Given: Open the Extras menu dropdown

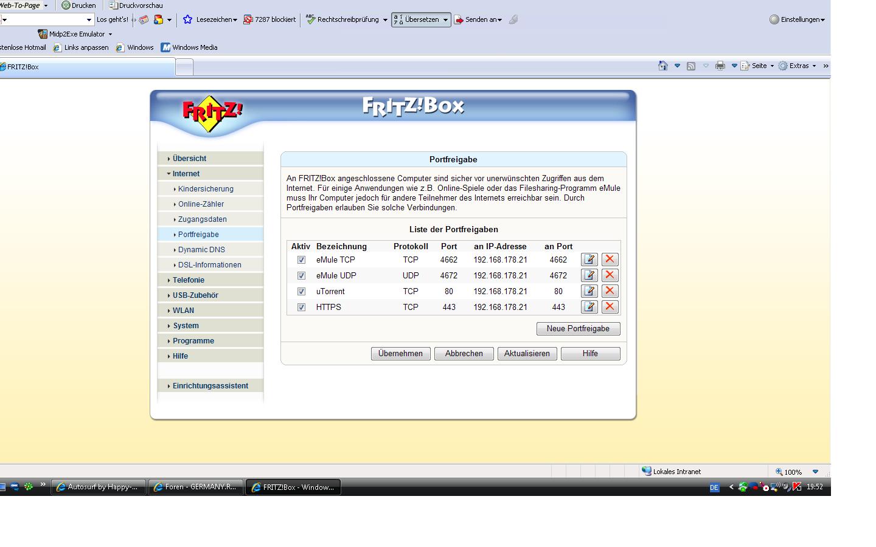Looking at the screenshot, I should point(797,66).
